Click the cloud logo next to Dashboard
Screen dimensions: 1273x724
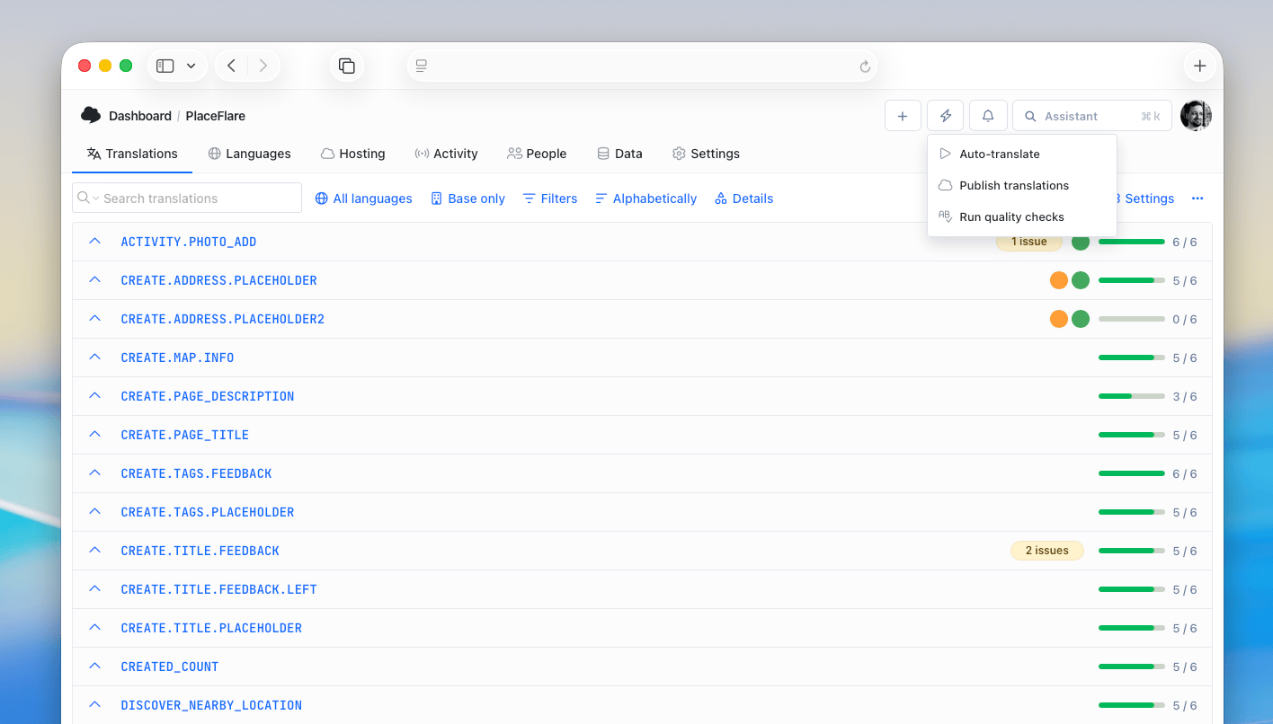tap(91, 115)
